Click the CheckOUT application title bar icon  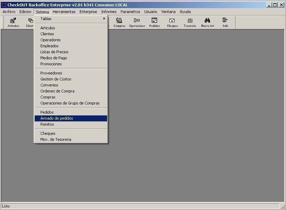[4, 5]
